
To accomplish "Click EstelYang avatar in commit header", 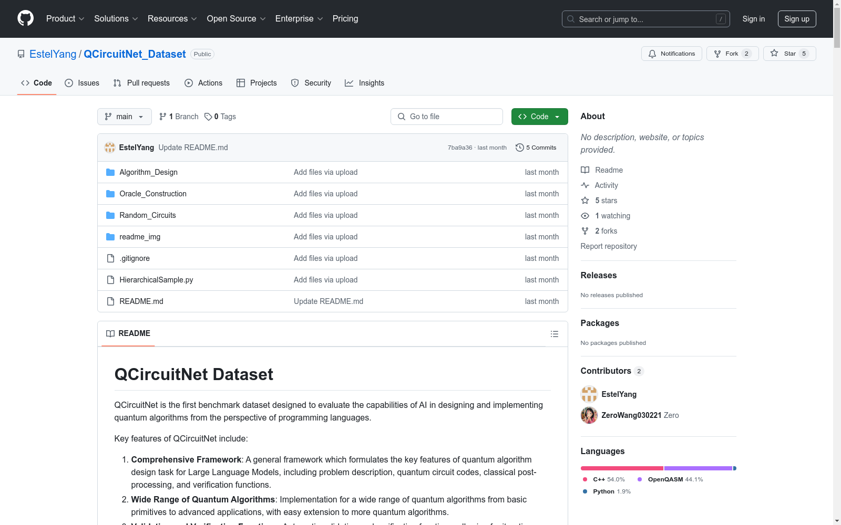I will 110,148.
